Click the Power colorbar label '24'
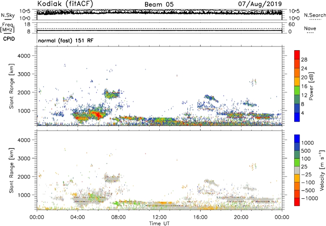326x226 pixels. 304,69
